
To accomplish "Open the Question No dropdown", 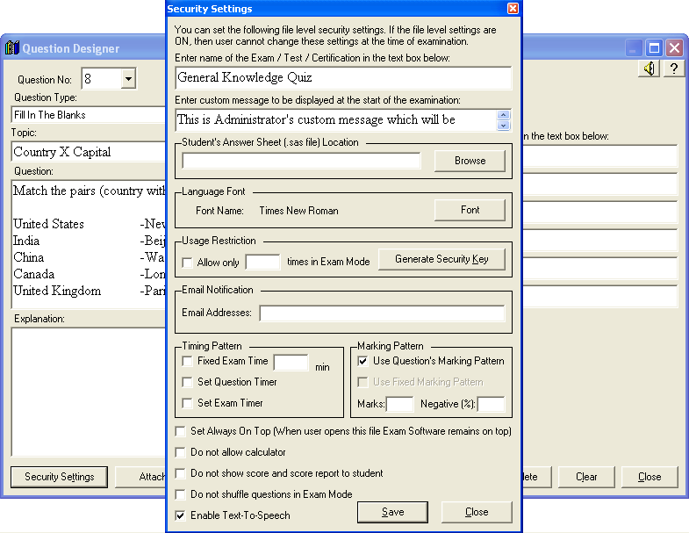I will point(128,79).
